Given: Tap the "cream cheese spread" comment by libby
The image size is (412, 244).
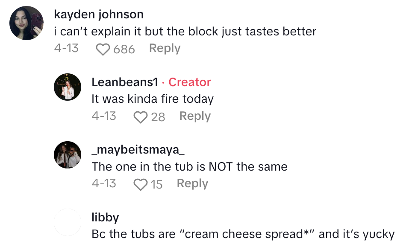Looking at the screenshot, I should 243,234.
